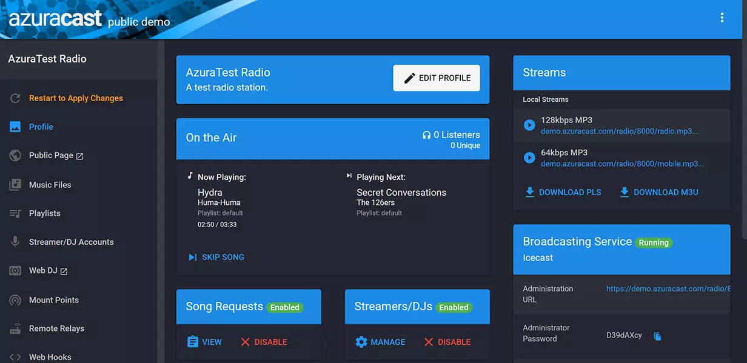Download the PLS playlist file
Viewport: 747px width, 363px height.
(x=563, y=193)
